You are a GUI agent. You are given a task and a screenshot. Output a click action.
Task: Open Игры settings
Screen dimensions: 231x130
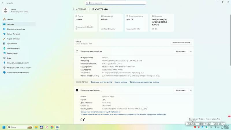pos(19,58)
